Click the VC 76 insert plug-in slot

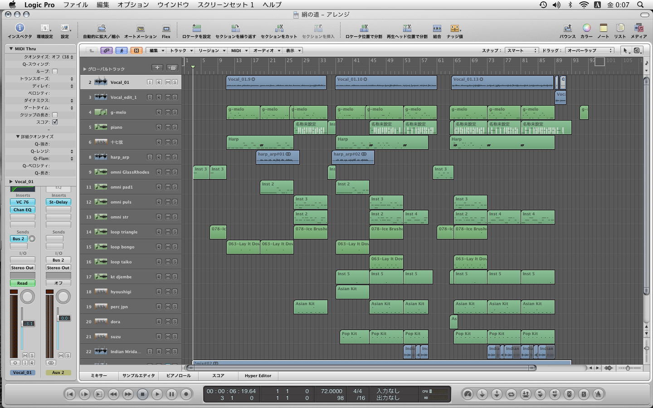tap(23, 202)
